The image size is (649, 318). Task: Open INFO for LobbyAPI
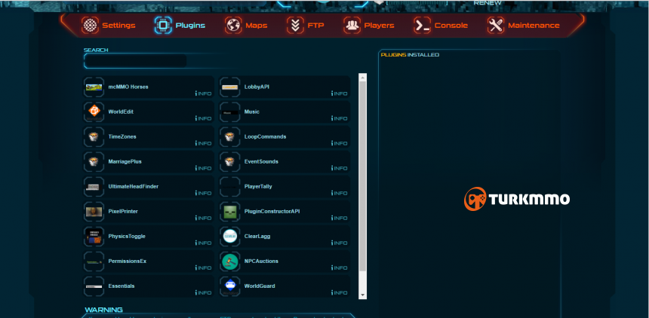(339, 94)
